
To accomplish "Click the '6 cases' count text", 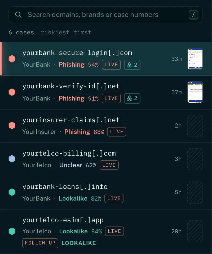I will (21, 32).
